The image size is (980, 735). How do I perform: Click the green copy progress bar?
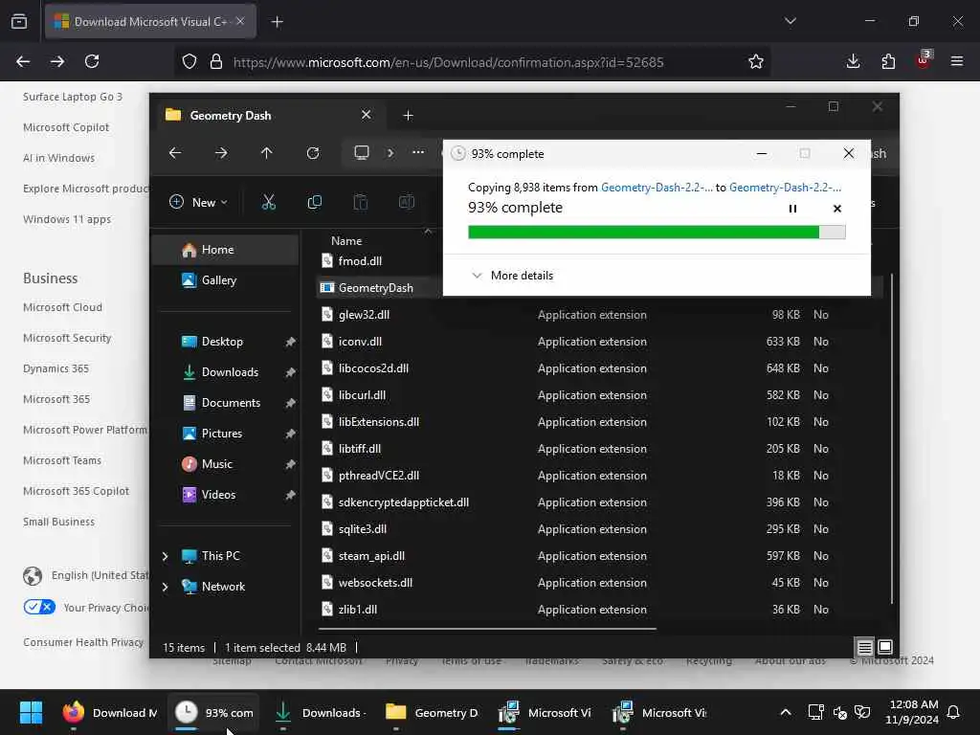(657, 232)
